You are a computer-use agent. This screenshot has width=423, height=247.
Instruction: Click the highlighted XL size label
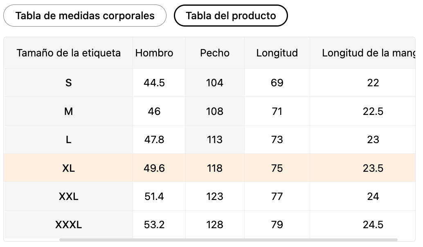pos(68,168)
